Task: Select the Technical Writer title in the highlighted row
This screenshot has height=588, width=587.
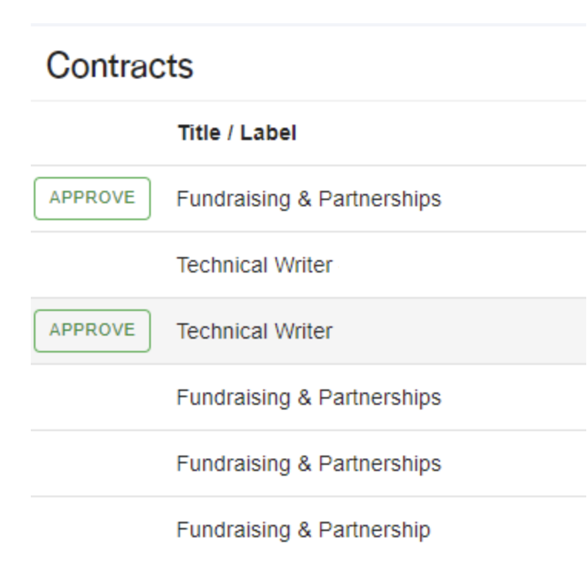Action: pyautogui.click(x=254, y=332)
